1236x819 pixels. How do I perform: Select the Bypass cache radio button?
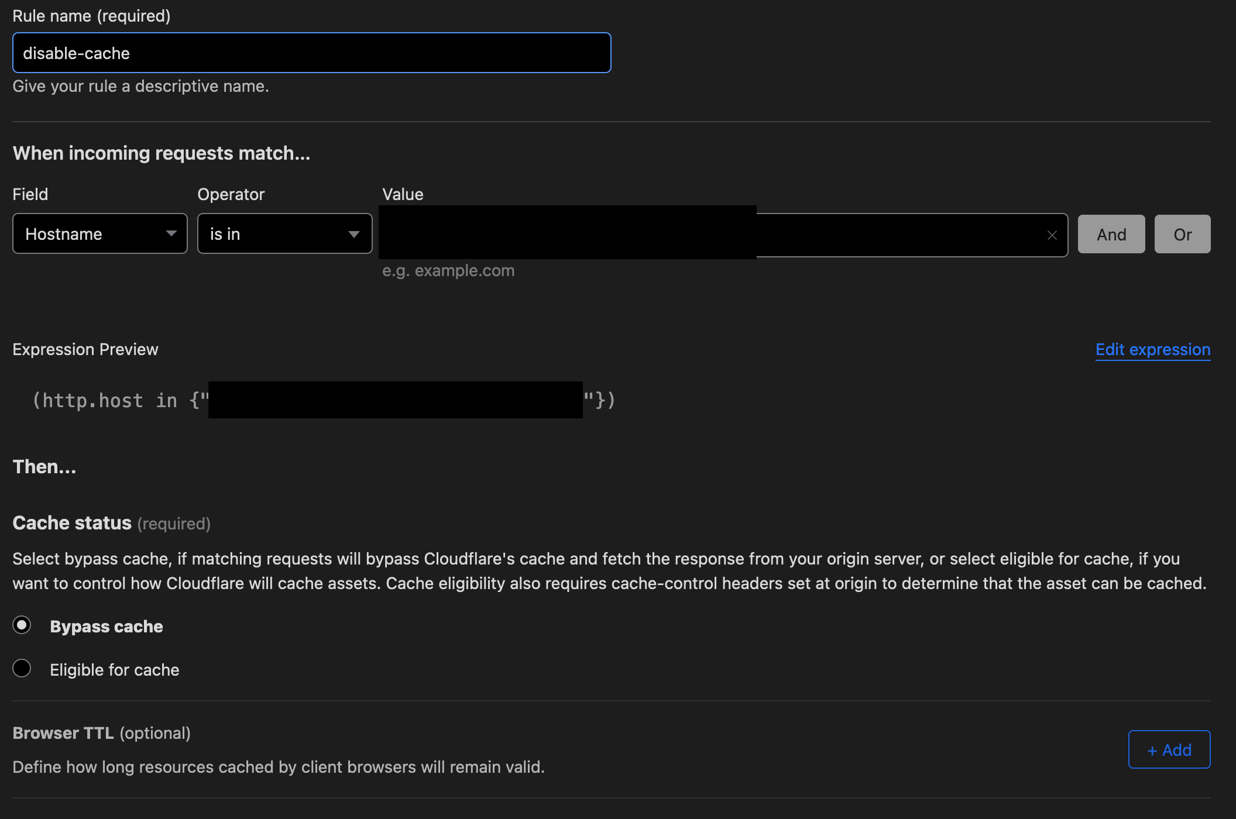click(x=22, y=625)
